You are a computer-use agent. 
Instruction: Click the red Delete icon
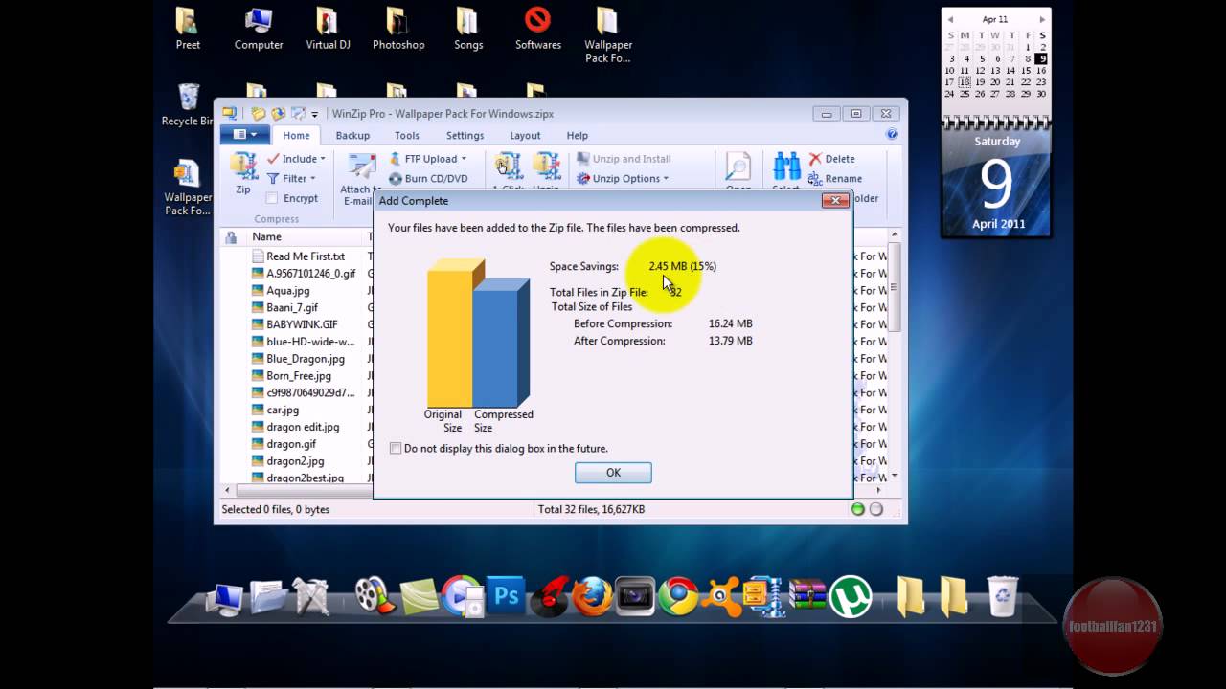pyautogui.click(x=815, y=159)
